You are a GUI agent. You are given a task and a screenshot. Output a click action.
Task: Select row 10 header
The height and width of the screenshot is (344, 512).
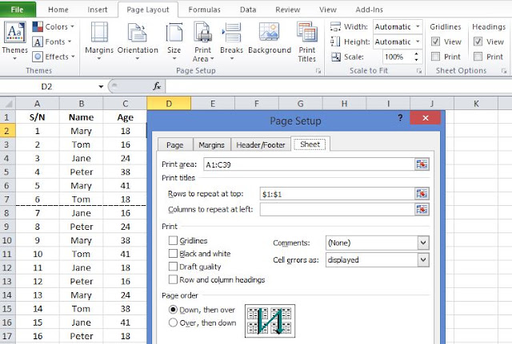pos(7,240)
